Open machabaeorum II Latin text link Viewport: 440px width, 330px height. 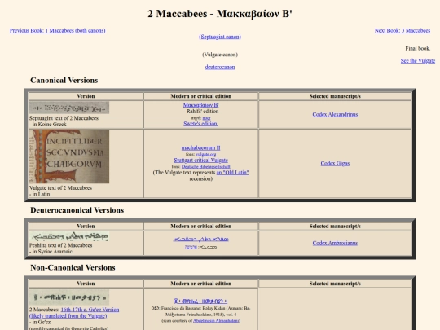[201, 147]
